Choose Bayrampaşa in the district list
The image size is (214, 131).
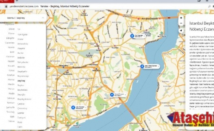click(23, 76)
